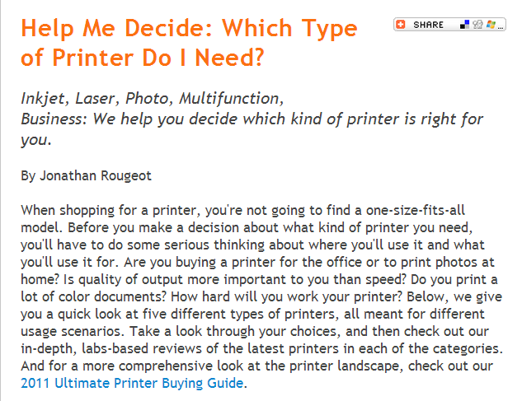Open the 2011 Ultimate Printer Buying Guide link
Image resolution: width=522 pixels, height=401 pixels.
pyautogui.click(x=132, y=383)
